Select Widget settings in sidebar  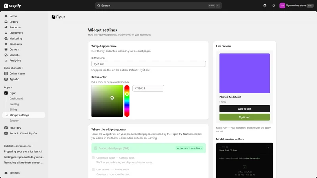[x=24, y=115]
